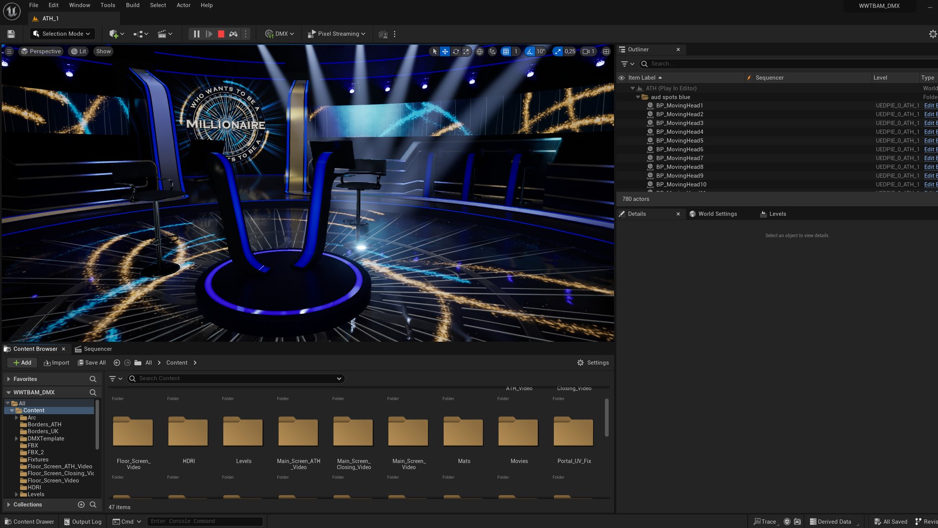
Task: Select the scale tool in viewport
Action: pyautogui.click(x=467, y=51)
